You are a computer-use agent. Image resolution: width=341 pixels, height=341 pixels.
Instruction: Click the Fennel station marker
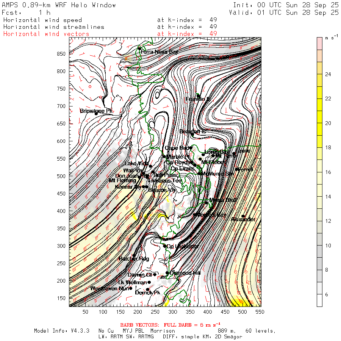click(237, 169)
